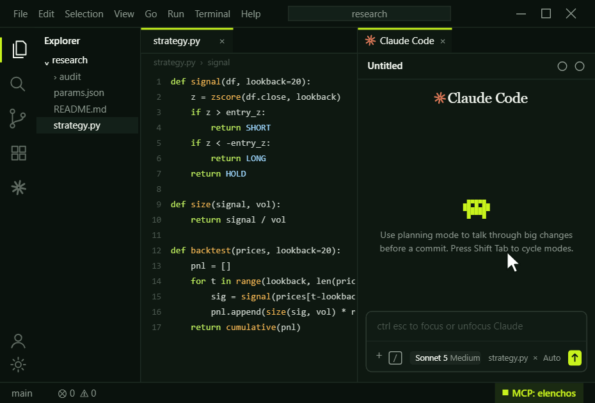595x403 pixels.
Task: Focus the Claude chat input field
Action: [x=476, y=326]
